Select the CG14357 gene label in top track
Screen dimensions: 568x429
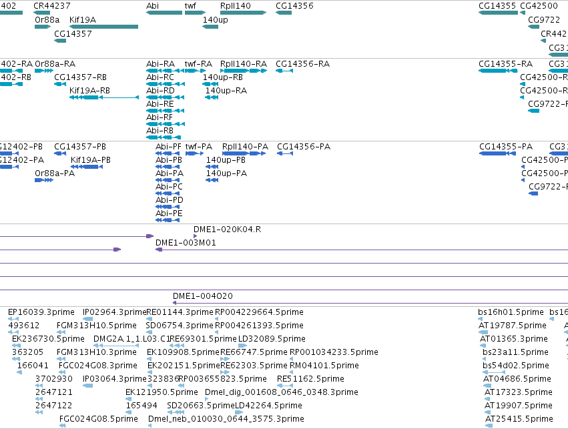point(73,33)
